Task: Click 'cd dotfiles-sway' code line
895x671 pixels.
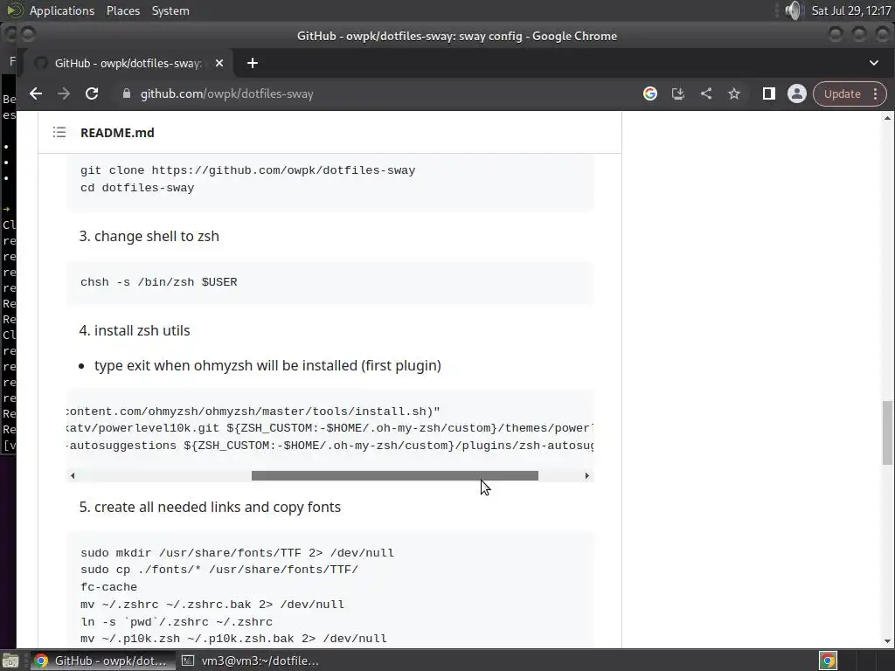Action: 137,188
